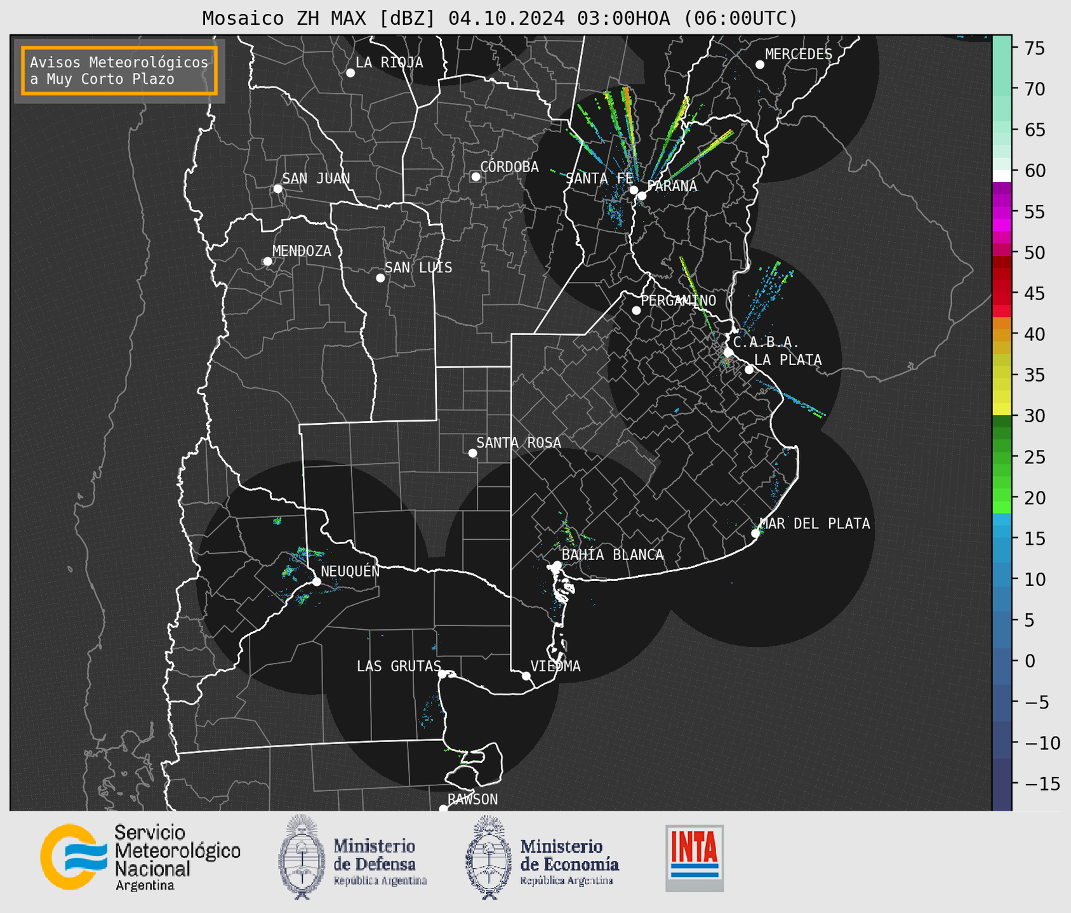Click the 'MAR DEL PLATA' map label

click(x=815, y=524)
